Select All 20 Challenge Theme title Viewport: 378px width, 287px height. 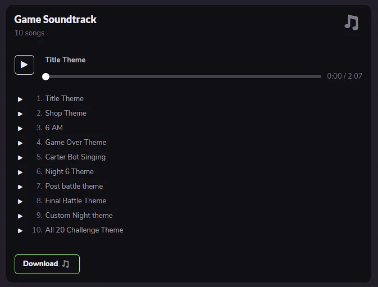84,230
